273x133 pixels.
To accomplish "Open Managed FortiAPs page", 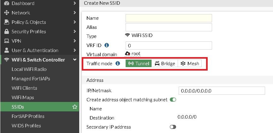I will 31,79.
